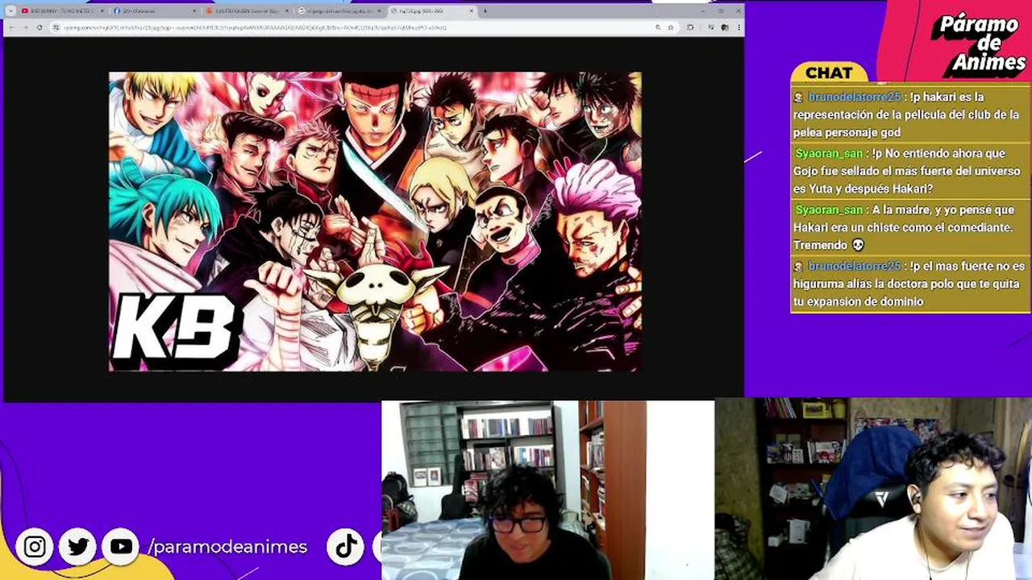1032x580 pixels.
Task: Click the first brunodelatorre25 chat message about hakari
Action: (x=909, y=114)
